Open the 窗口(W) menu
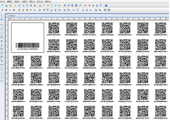This screenshot has width=170, height=120. 40,2
